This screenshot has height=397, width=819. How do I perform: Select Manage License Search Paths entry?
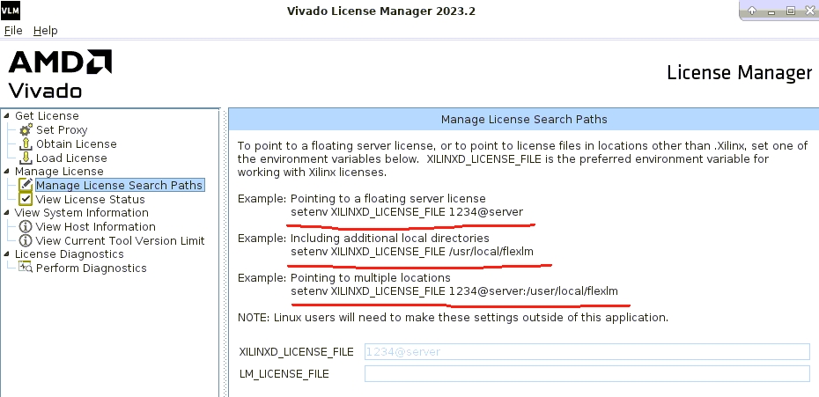[x=120, y=185]
